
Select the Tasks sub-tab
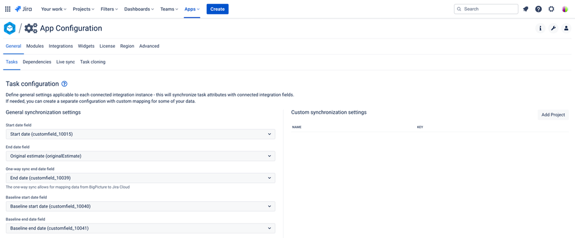(x=12, y=62)
